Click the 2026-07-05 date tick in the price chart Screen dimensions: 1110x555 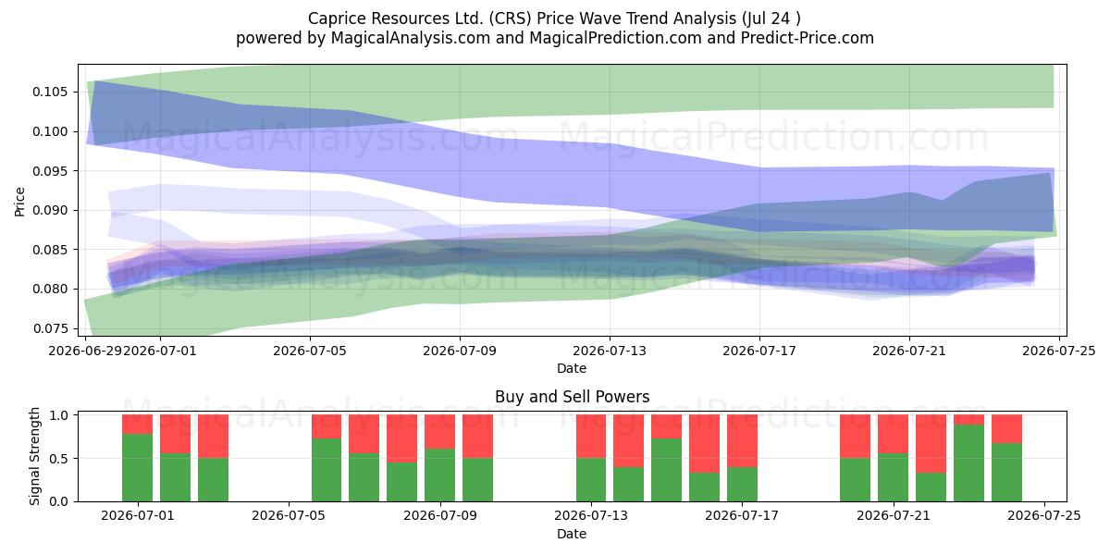[x=310, y=351]
